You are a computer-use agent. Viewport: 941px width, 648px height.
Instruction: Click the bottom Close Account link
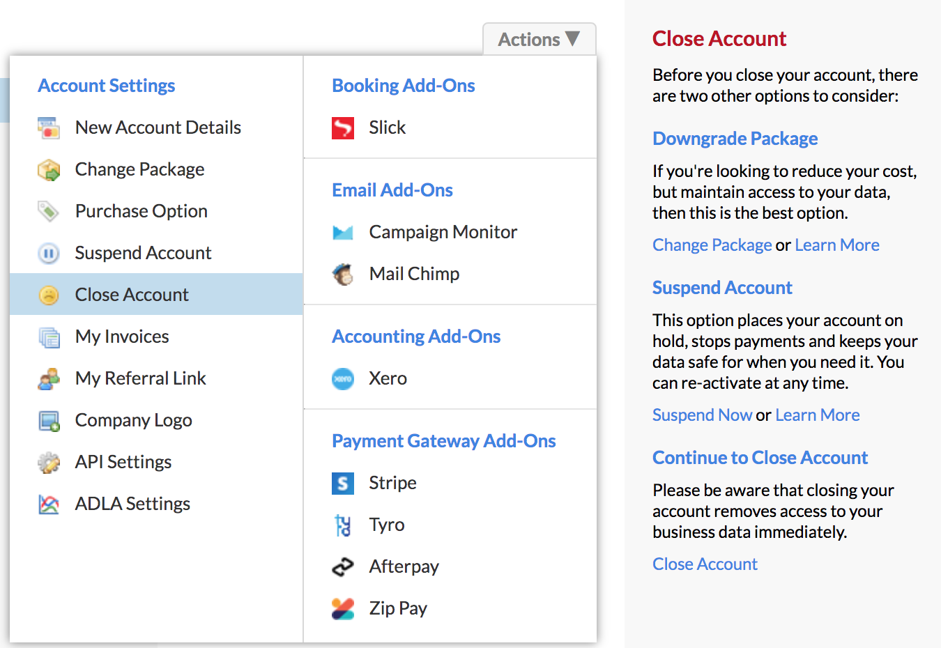pos(705,564)
